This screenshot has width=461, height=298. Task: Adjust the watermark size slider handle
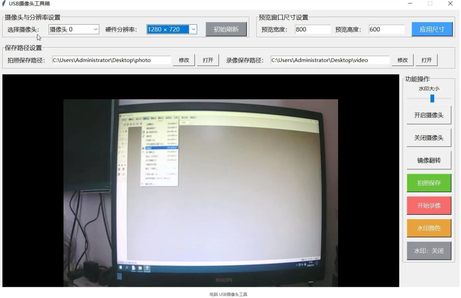click(x=432, y=98)
